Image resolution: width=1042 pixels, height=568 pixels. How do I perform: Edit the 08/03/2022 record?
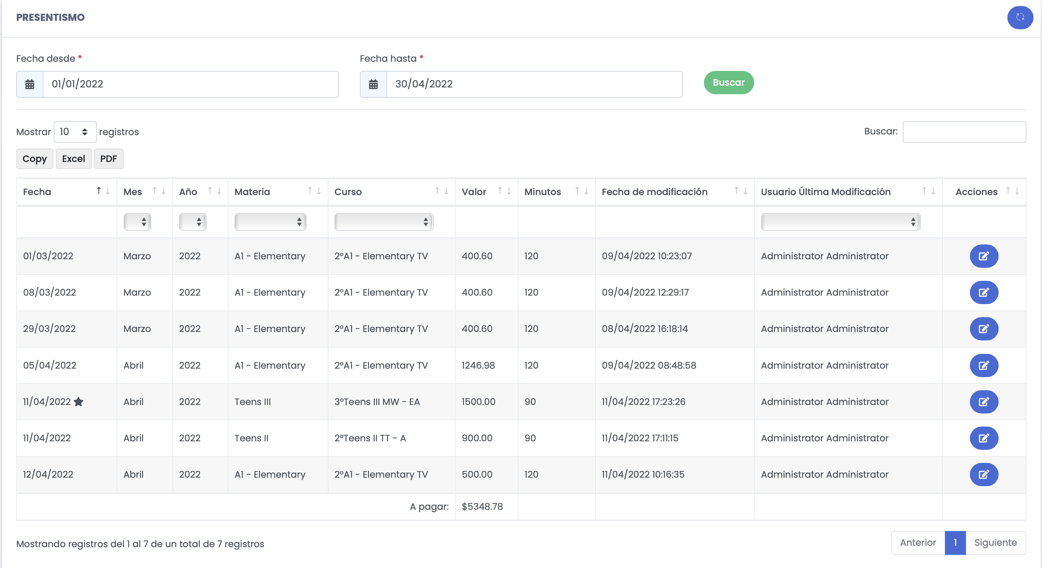(x=984, y=292)
